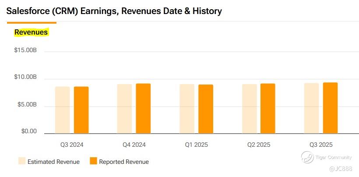Select Q3 2024 reported revenue bar
This screenshot has width=359, height=177.
click(x=81, y=110)
